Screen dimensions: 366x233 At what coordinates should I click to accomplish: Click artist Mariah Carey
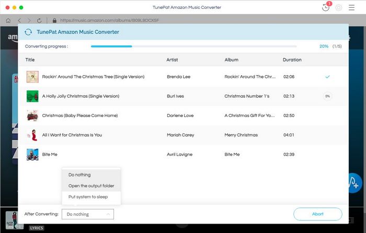(180, 135)
